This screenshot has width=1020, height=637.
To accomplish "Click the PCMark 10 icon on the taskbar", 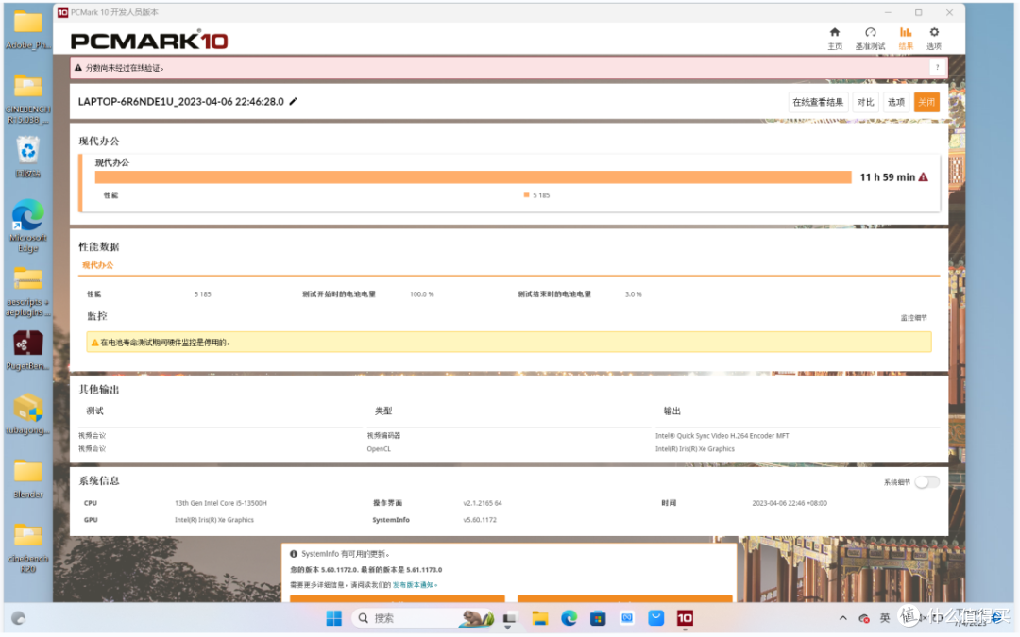I will click(x=685, y=618).
